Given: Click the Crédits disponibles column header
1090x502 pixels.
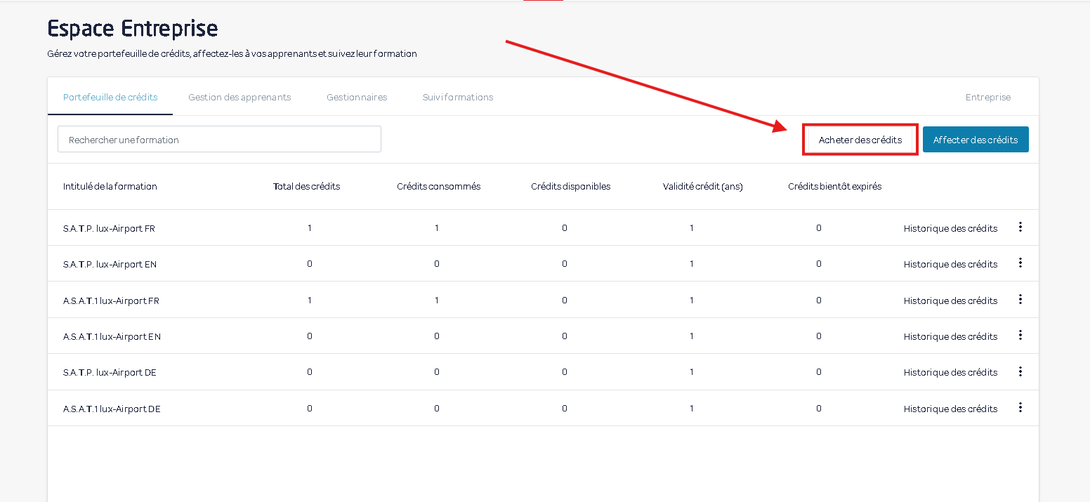Looking at the screenshot, I should pyautogui.click(x=570, y=187).
